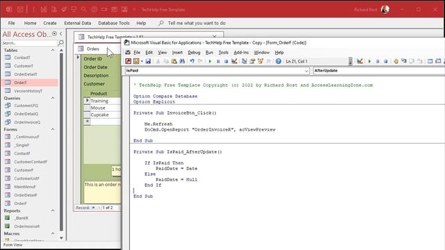The image size is (445, 250).
Task: Click the Tell me what you want search box
Action: tap(197, 23)
